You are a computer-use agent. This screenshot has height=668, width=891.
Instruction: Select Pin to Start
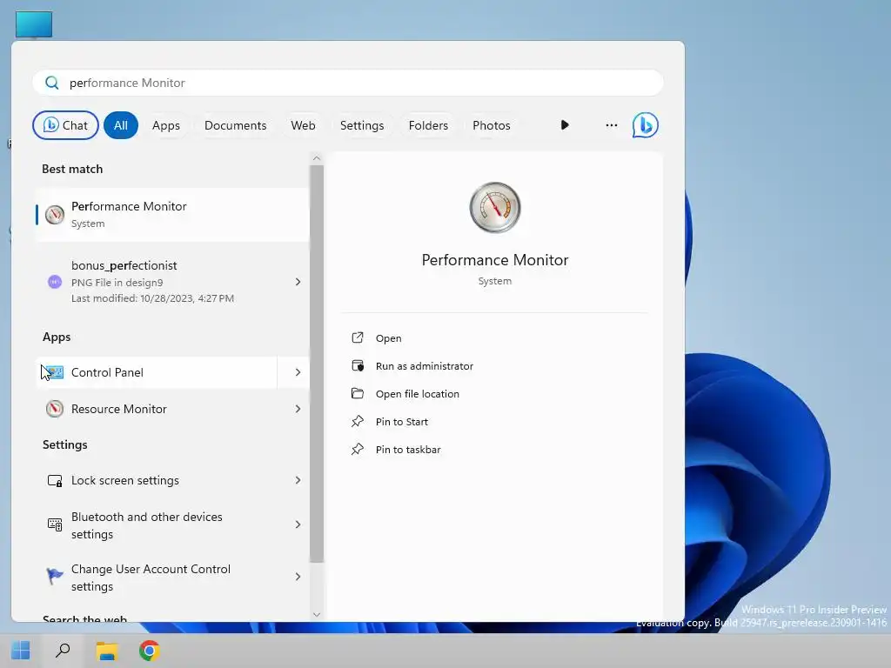pyautogui.click(x=402, y=422)
